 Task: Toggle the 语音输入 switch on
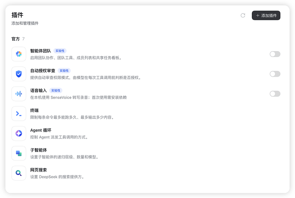(x=275, y=94)
